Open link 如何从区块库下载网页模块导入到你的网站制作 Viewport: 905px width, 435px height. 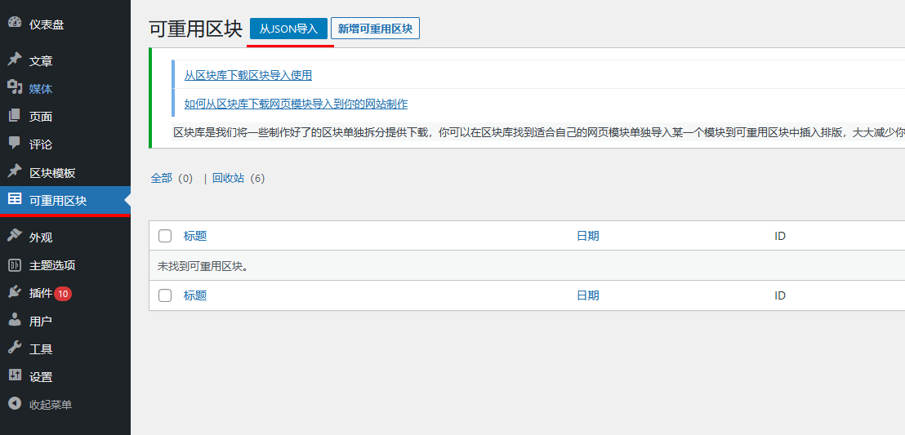(296, 104)
